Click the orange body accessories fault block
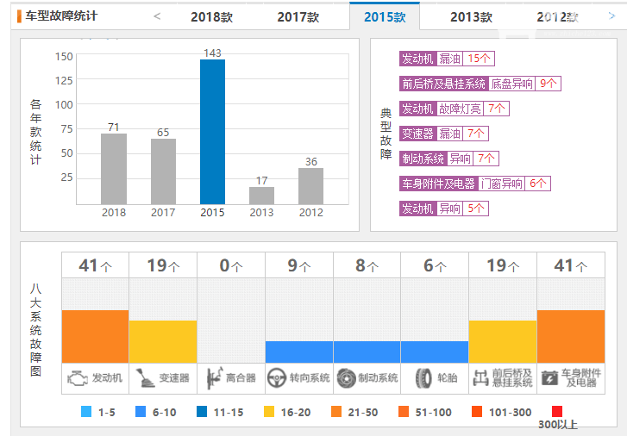The width and height of the screenshot is (627, 436). pos(571,337)
